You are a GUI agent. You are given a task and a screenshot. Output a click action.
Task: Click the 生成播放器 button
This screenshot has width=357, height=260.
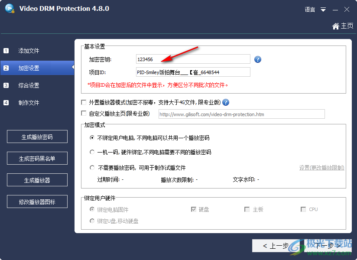[37, 180]
